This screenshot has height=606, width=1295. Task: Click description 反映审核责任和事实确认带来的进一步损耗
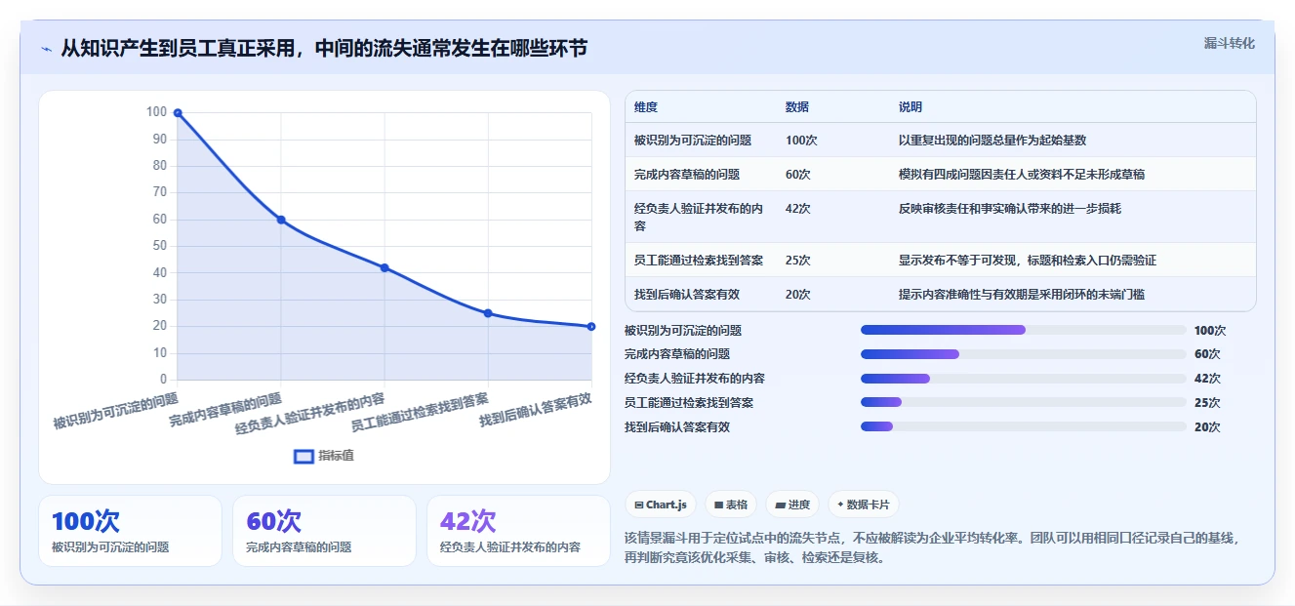pos(1010,209)
